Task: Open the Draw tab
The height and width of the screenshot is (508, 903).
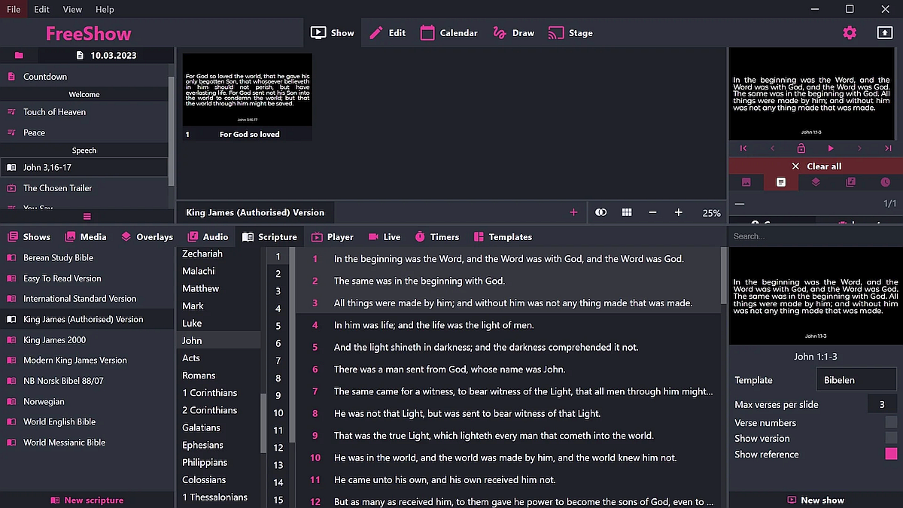Action: coord(513,32)
